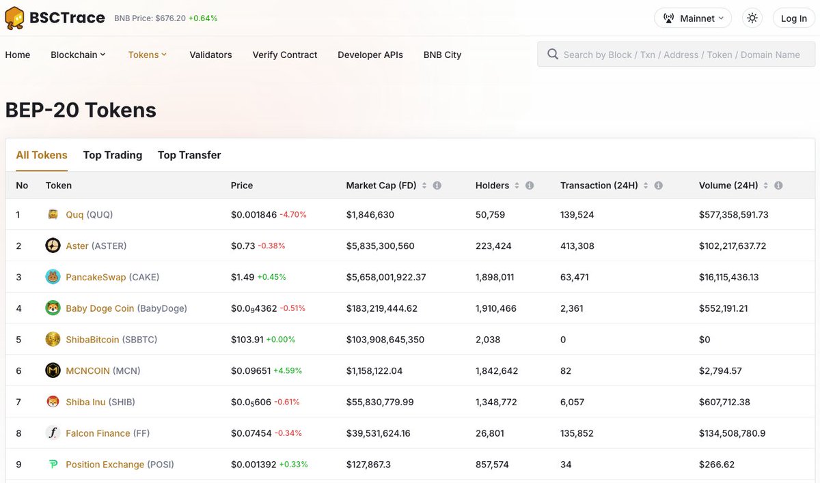Switch to the Top Transfer tab

coord(189,155)
